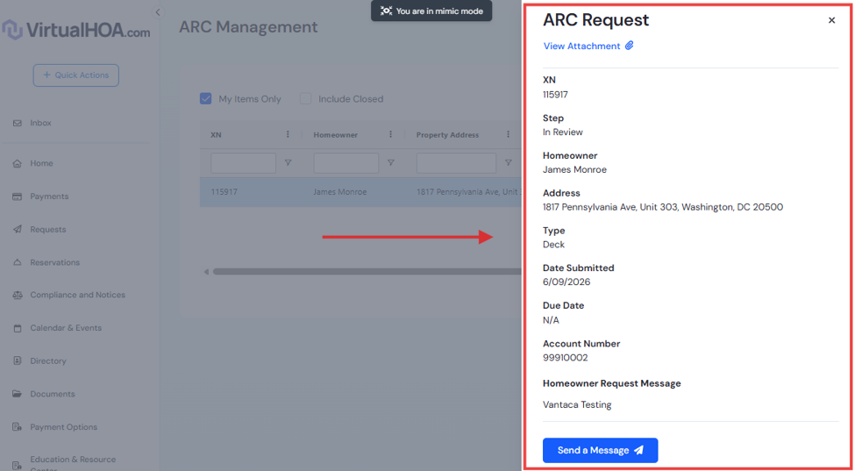Uncheck the My Items Only checkbox
The height and width of the screenshot is (471, 855).
(205, 98)
